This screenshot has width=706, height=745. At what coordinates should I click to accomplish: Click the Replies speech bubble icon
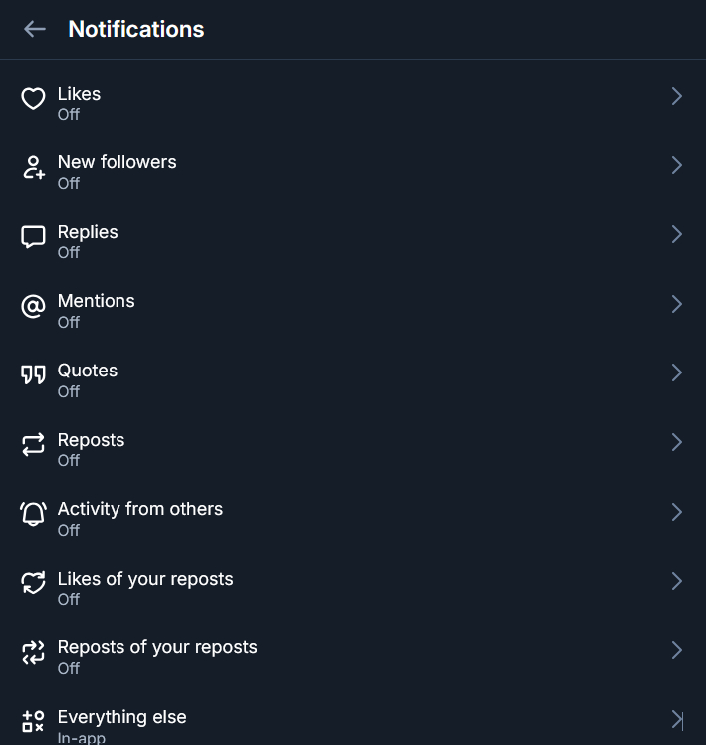tap(34, 237)
